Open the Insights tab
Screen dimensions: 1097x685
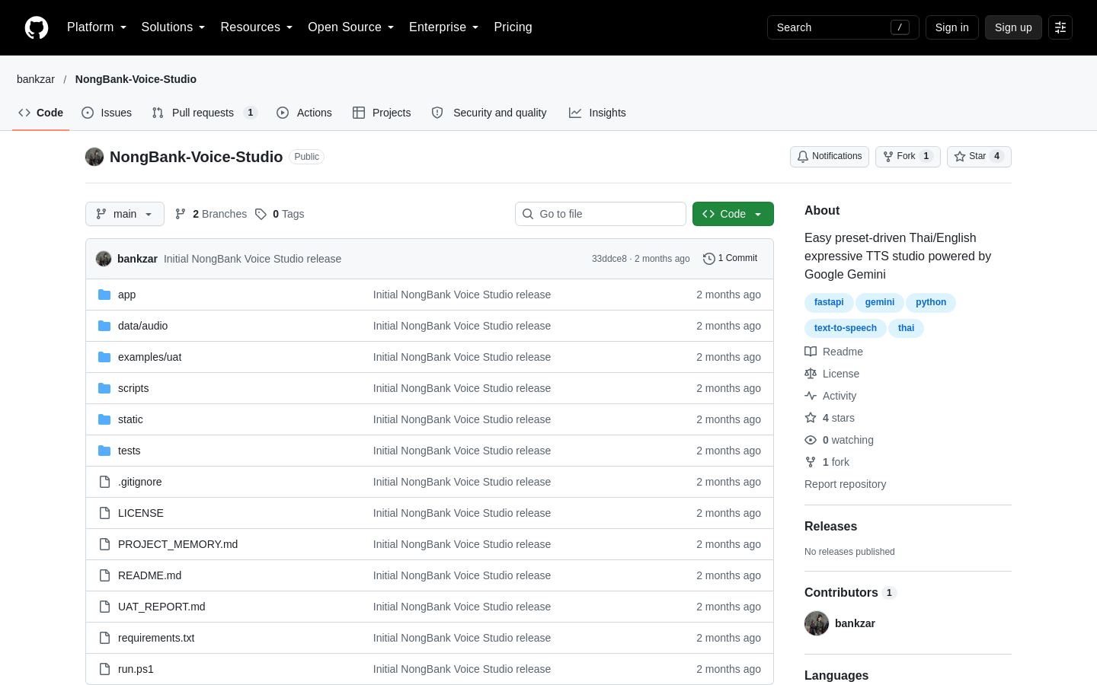[597, 113]
